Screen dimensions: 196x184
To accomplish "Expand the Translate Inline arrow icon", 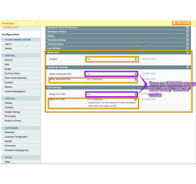I will tap(187, 44).
